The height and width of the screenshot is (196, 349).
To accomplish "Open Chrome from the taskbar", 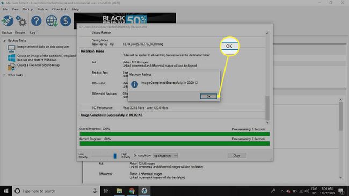I will [132, 191].
